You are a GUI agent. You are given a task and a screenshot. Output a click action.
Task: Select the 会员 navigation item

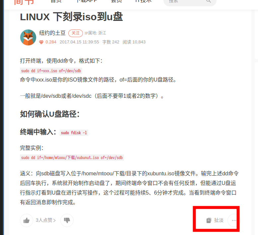point(116,1)
